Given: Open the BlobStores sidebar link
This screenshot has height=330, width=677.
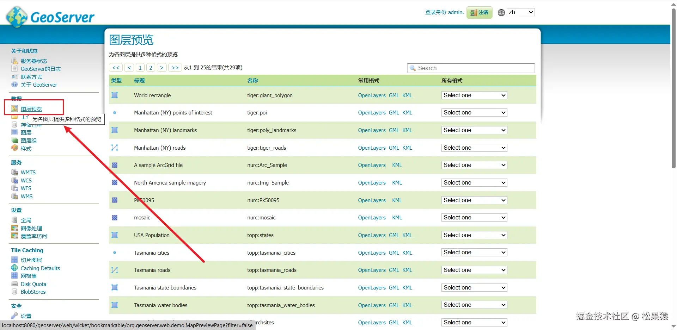Looking at the screenshot, I should (33, 292).
